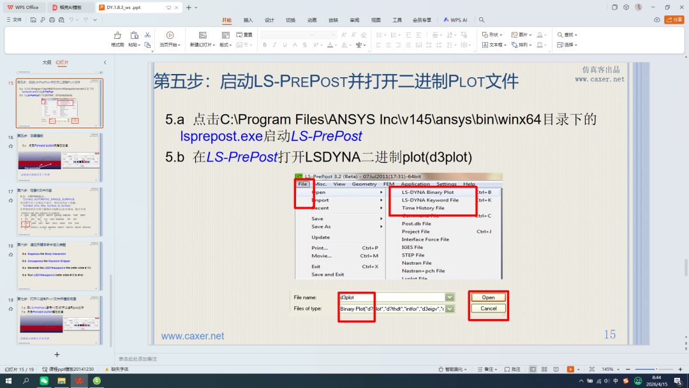Image resolution: width=689 pixels, height=388 pixels.
Task: Click the Arrange (排列) tool
Action: (x=522, y=45)
